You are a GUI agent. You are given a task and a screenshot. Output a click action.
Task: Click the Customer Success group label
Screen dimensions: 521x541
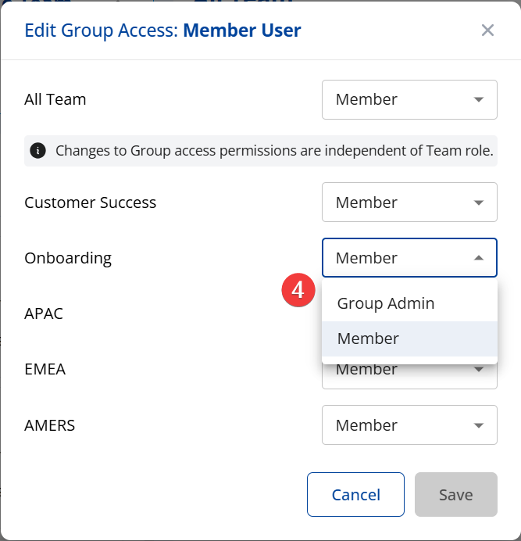click(91, 202)
